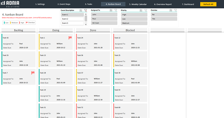
Task: Clear filter icon on Overdue slicer
Action: 176,10
